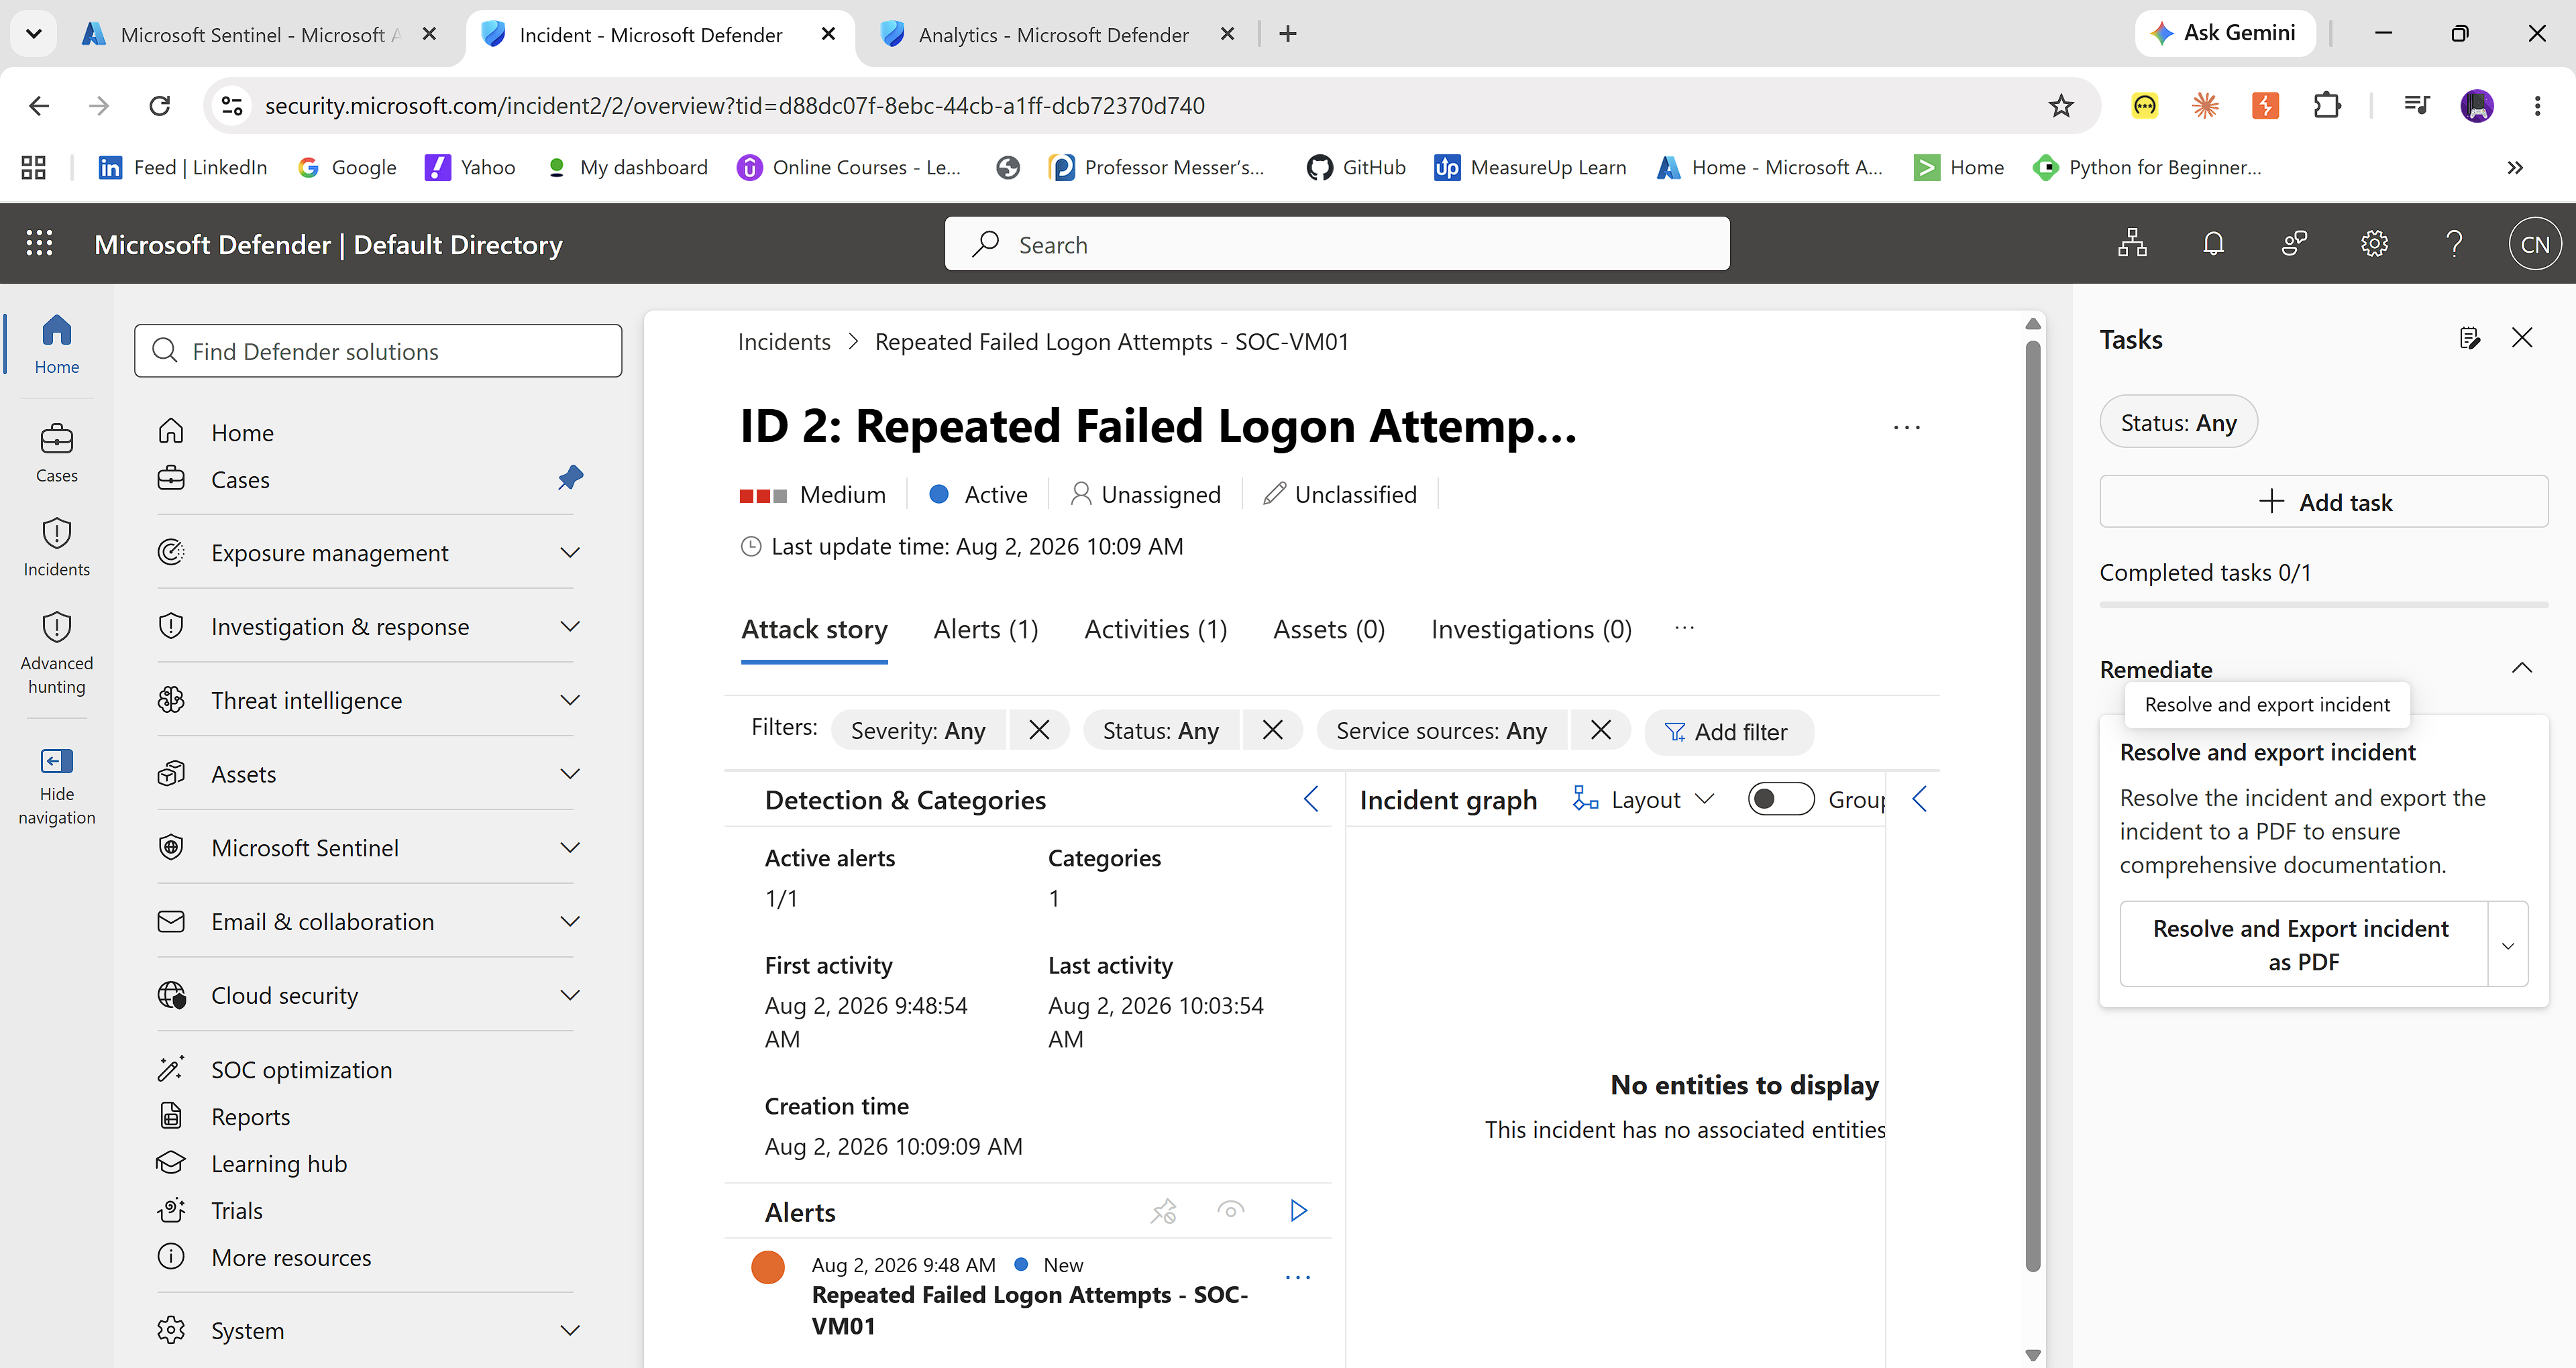Open the tasks notes icon in Tasks panel
The height and width of the screenshot is (1368, 2576).
pyautogui.click(x=2469, y=338)
